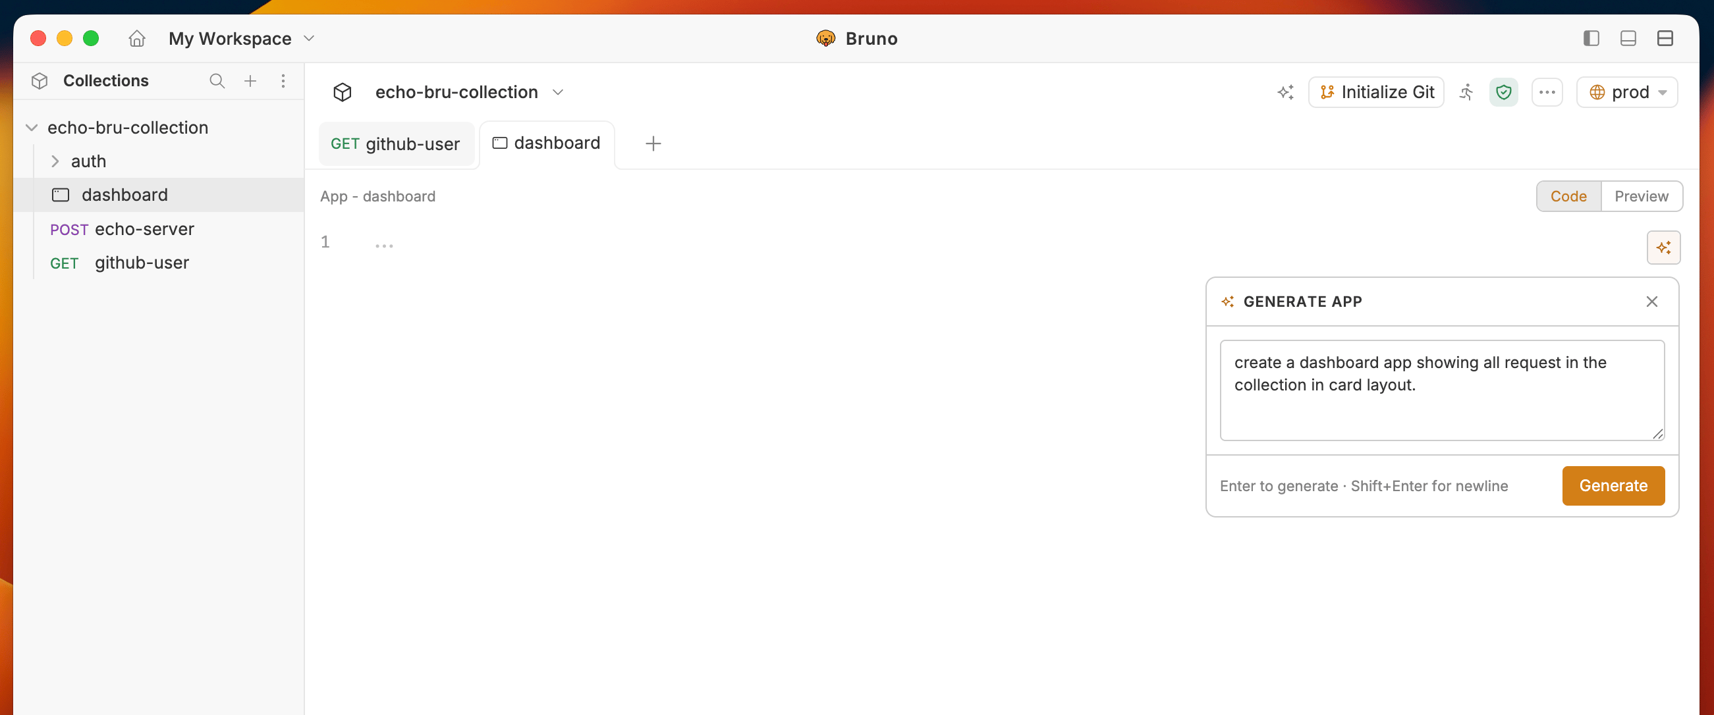Click the Enter to generate hint text

point(1364,486)
